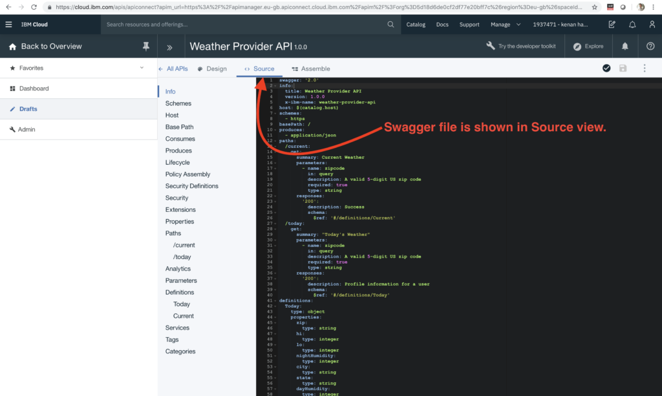662x396 pixels.
Task: Click Back to Overview
Action: pyautogui.click(x=52, y=47)
